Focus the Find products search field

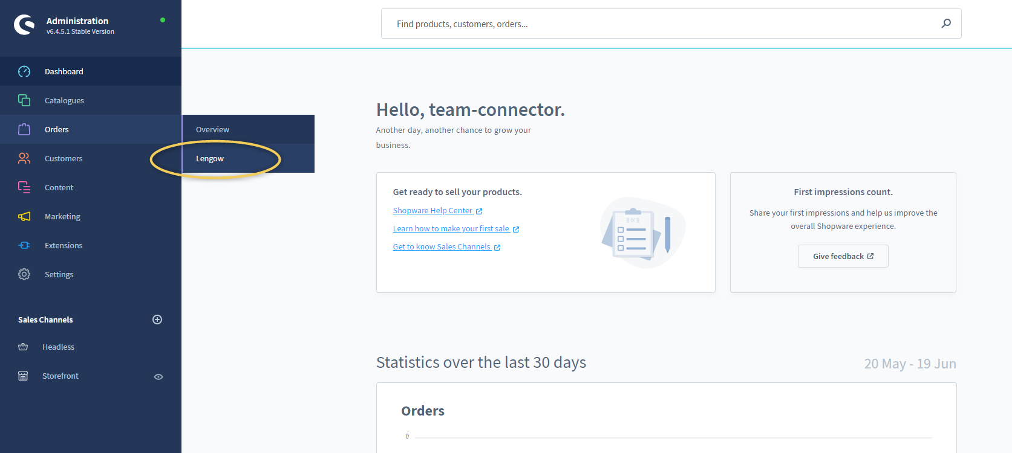[659, 24]
